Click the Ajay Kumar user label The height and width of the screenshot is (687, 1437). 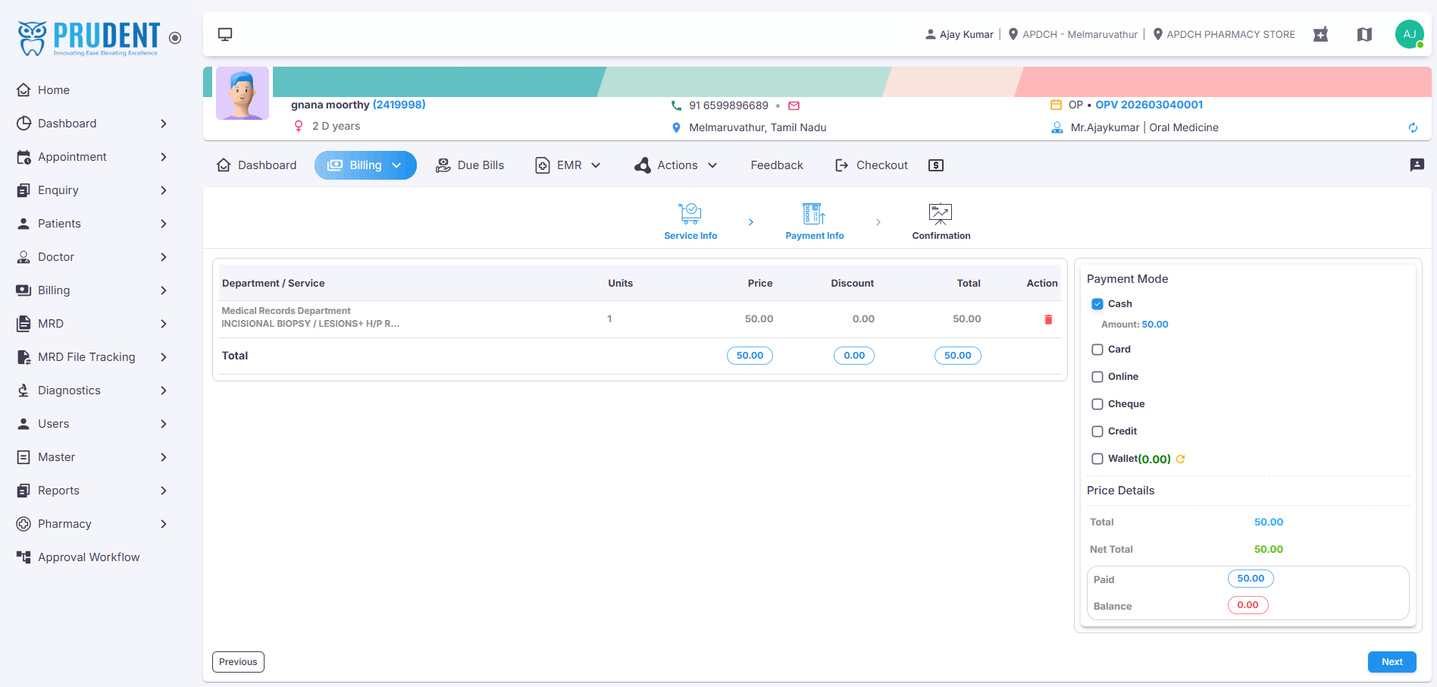pyautogui.click(x=960, y=34)
